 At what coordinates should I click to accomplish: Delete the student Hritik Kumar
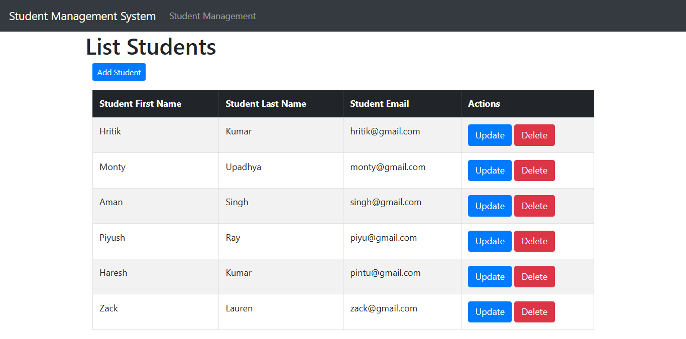pos(534,135)
